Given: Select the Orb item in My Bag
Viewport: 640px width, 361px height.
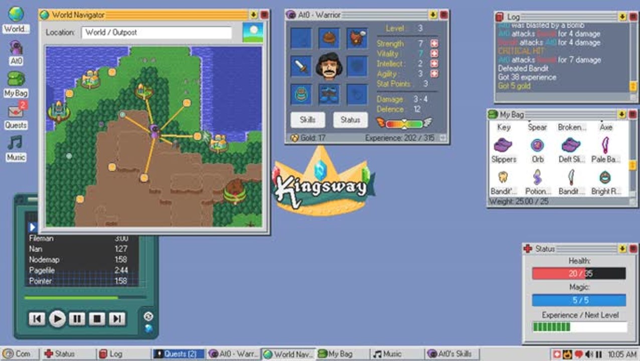Looking at the screenshot, I should tap(538, 151).
